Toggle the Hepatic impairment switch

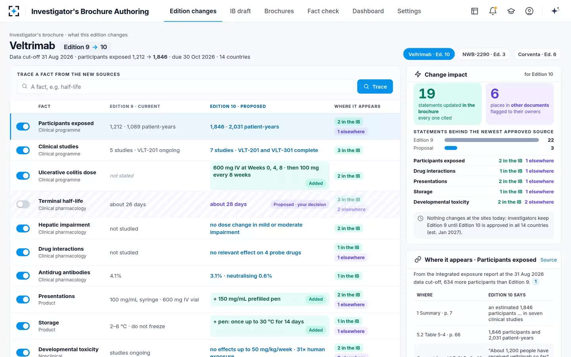pyautogui.click(x=23, y=228)
